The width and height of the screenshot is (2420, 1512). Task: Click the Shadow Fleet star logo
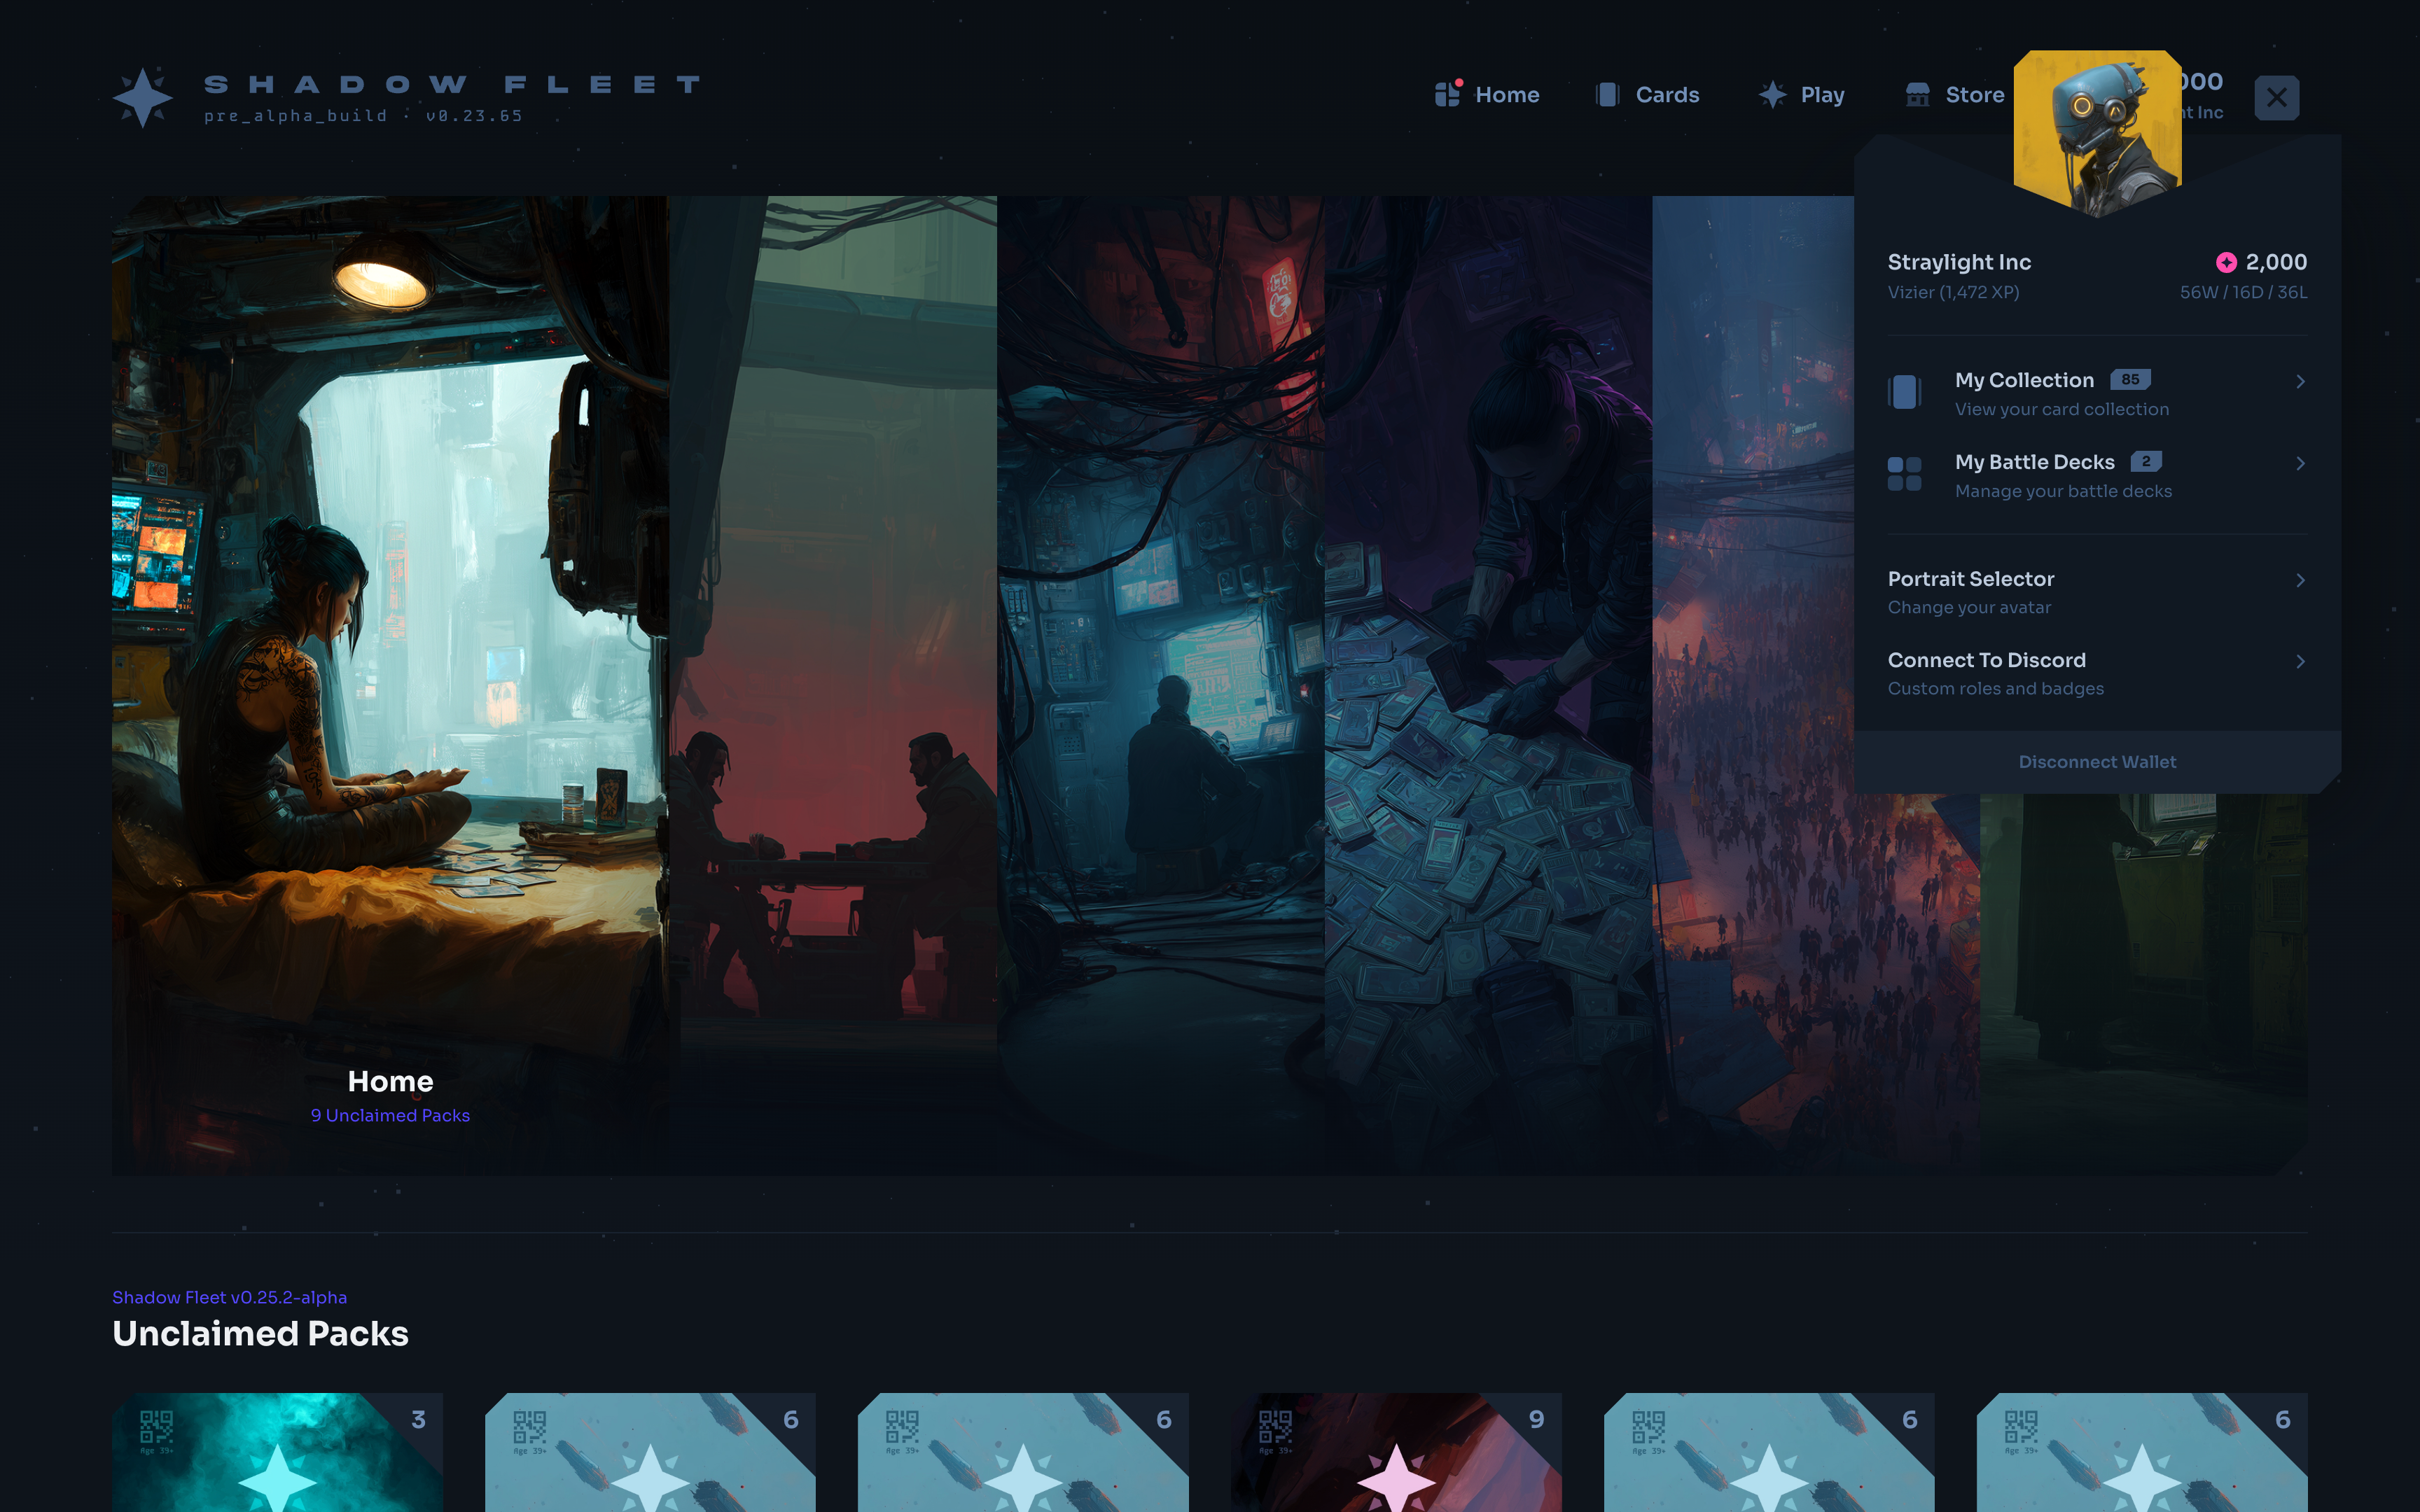[143, 97]
